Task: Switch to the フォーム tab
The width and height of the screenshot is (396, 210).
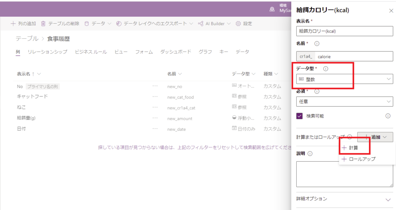Action: pos(144,52)
